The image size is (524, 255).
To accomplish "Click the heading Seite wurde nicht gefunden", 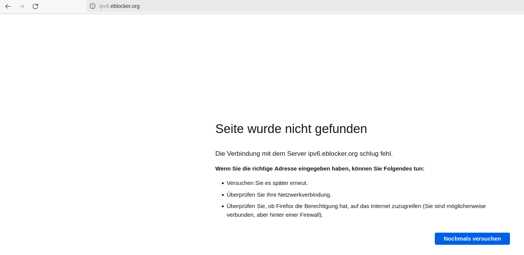I will 291,129.
